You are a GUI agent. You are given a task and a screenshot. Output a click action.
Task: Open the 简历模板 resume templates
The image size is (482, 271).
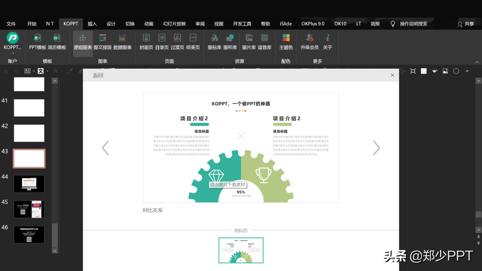tap(57, 42)
